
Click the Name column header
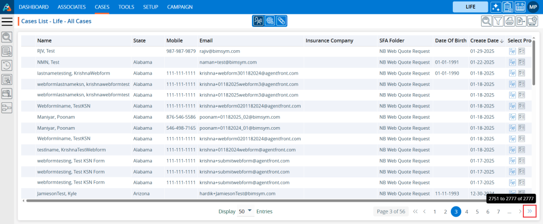(x=45, y=41)
